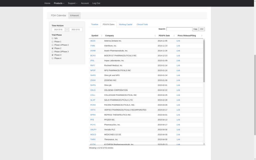Toggle the Phase 4 checkbox
This screenshot has width=256, height=160.
[52, 58]
